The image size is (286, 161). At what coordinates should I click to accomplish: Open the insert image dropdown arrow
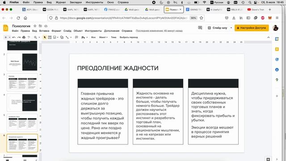pos(58,37)
